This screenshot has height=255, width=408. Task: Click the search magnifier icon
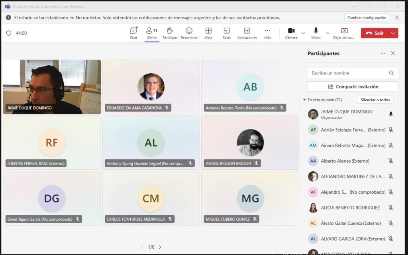[x=391, y=73]
